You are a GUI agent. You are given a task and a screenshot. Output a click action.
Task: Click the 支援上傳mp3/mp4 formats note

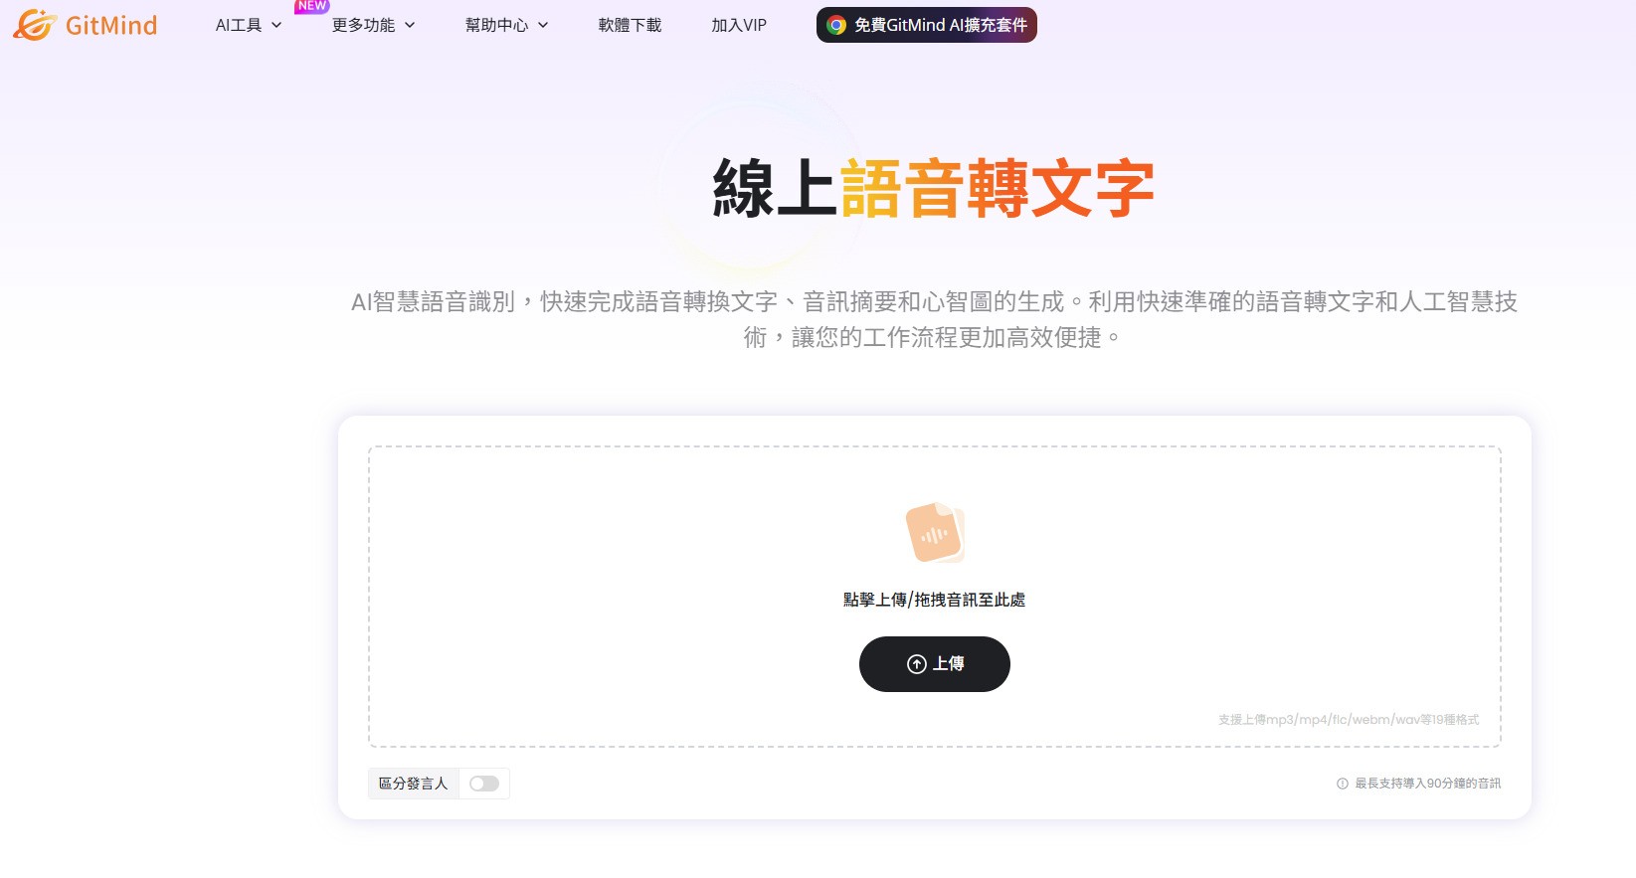(x=1349, y=720)
